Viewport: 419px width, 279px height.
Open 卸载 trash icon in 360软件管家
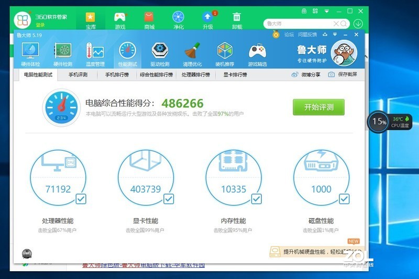[237, 20]
